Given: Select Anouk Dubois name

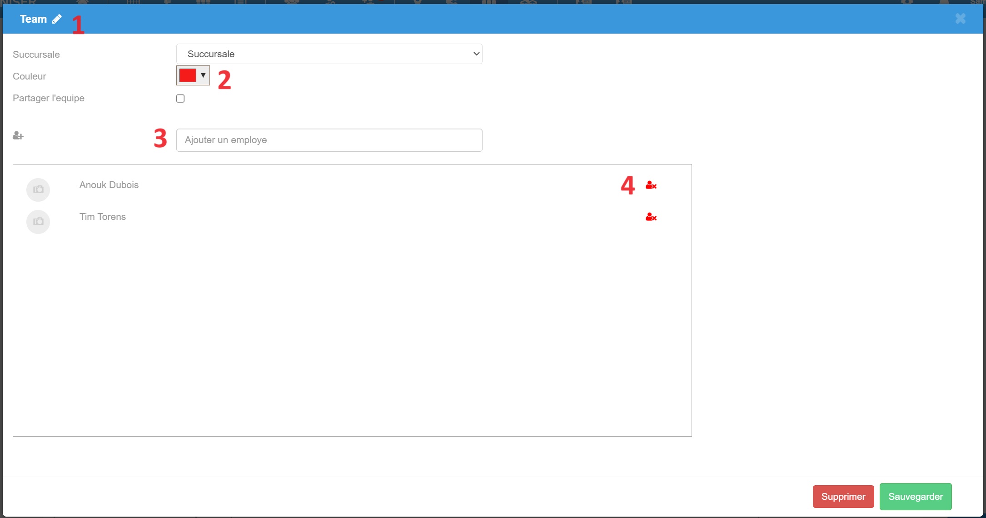Looking at the screenshot, I should (109, 185).
